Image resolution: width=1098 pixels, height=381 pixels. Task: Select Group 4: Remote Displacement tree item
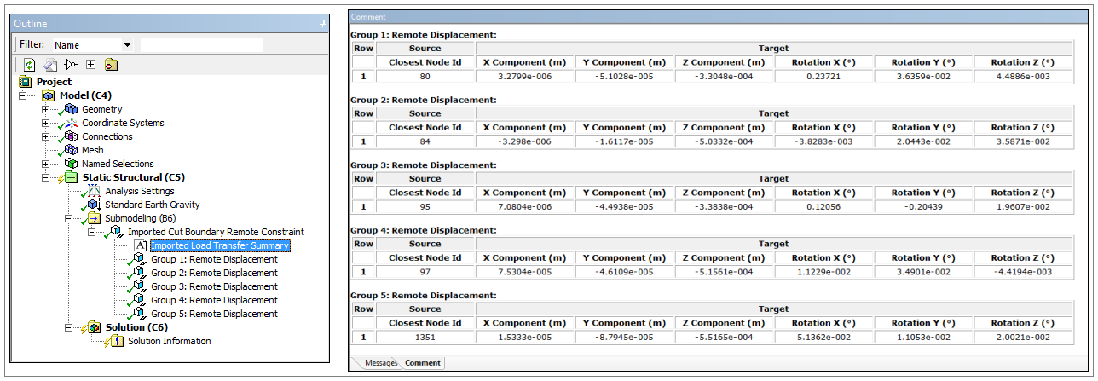(215, 300)
